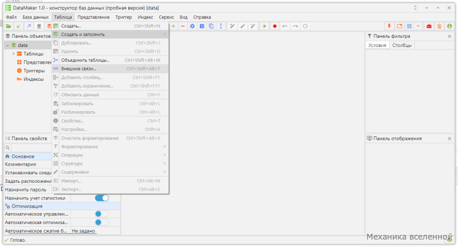Screen dimensions: 458x247
Task: Click the orange pushpin toolbar icon
Action: coord(389,26)
